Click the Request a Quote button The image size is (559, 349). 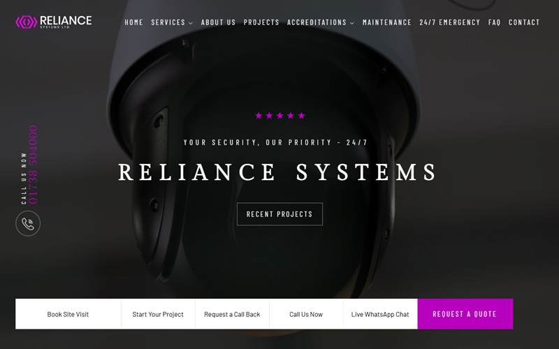(x=465, y=313)
